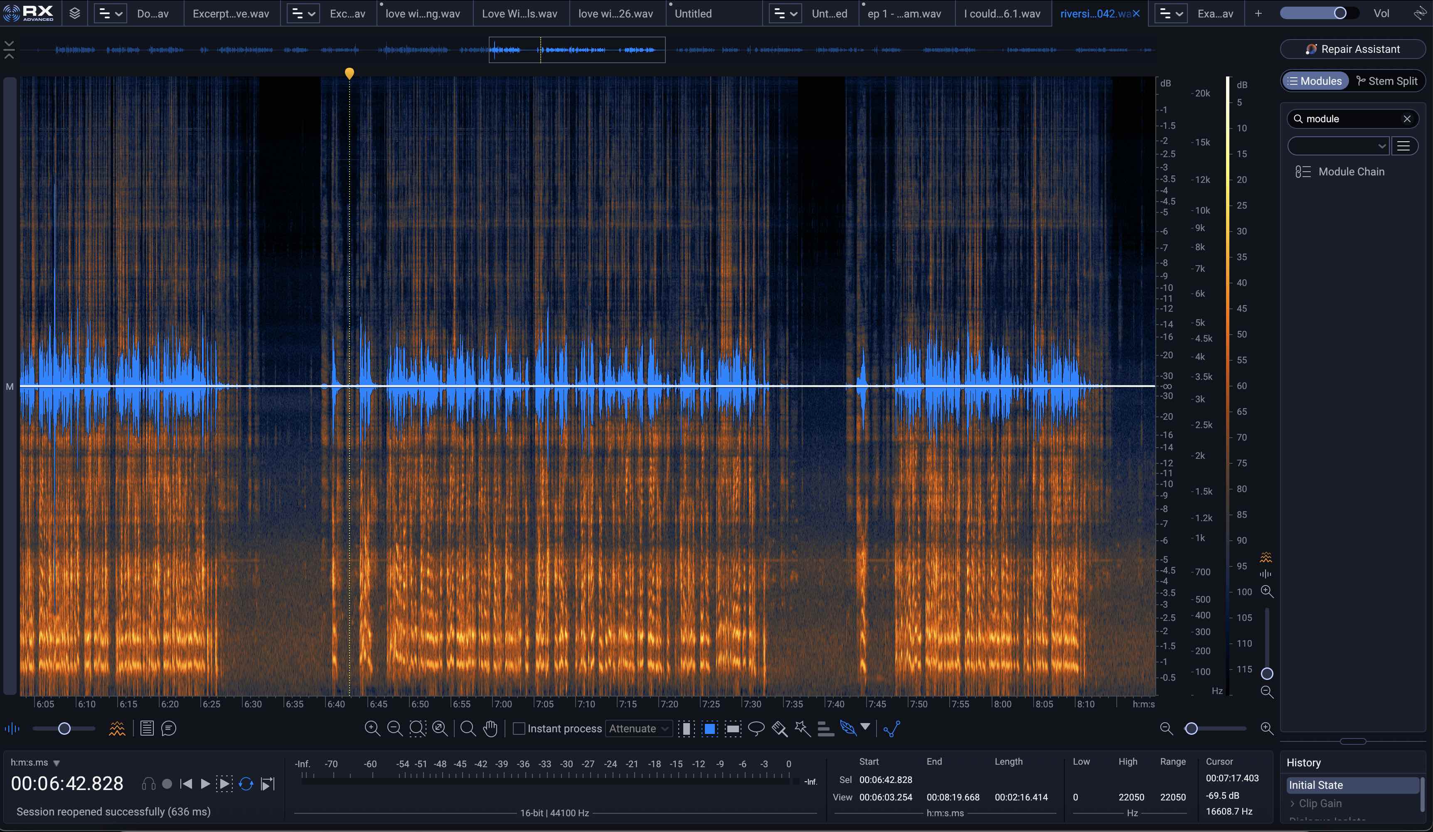The width and height of the screenshot is (1433, 832).
Task: Click the Repair Assistant button
Action: click(x=1352, y=49)
